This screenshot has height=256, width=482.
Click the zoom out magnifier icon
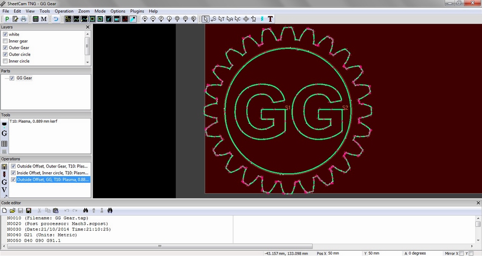tap(153, 19)
